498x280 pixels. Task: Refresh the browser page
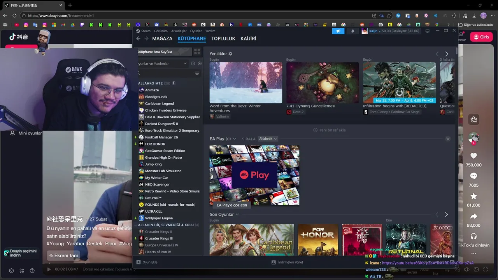[x=14, y=16]
